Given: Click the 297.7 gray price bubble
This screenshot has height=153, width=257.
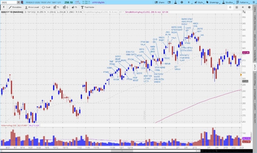Looking at the screenshot, I should [245, 81].
